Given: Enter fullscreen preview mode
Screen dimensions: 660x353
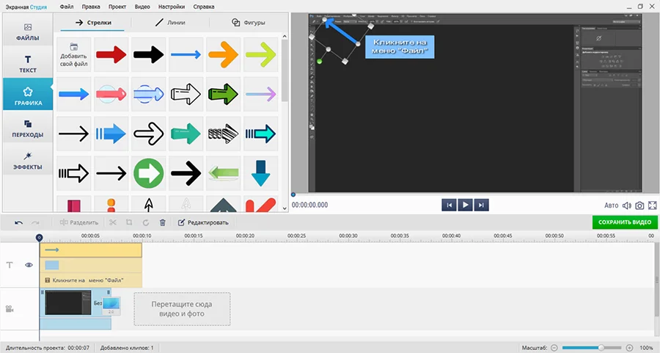Looking at the screenshot, I should coord(652,205).
